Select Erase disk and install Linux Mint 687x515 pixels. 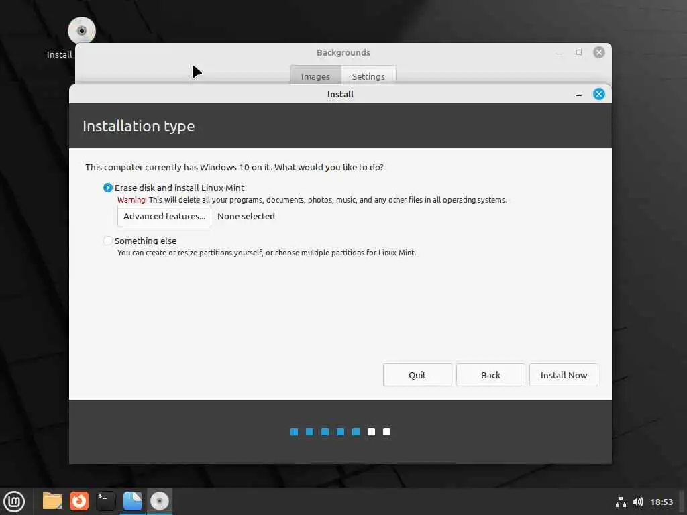point(108,188)
